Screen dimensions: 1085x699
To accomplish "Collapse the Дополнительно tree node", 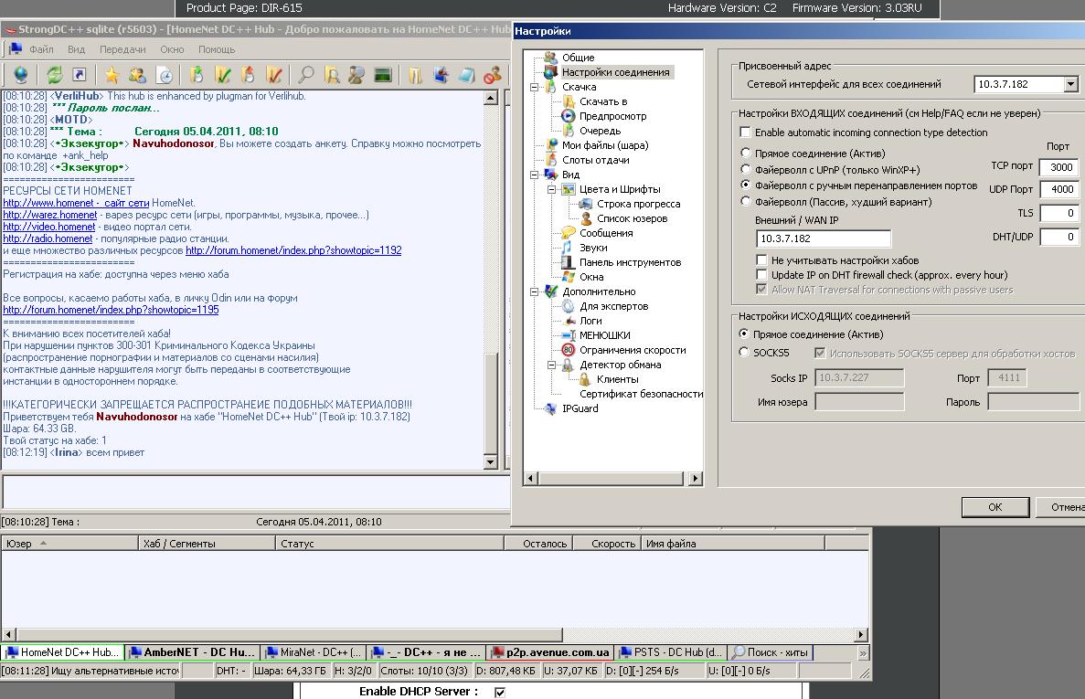I will (534, 291).
